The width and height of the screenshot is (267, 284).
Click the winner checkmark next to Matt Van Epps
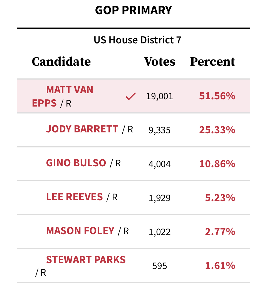(130, 97)
